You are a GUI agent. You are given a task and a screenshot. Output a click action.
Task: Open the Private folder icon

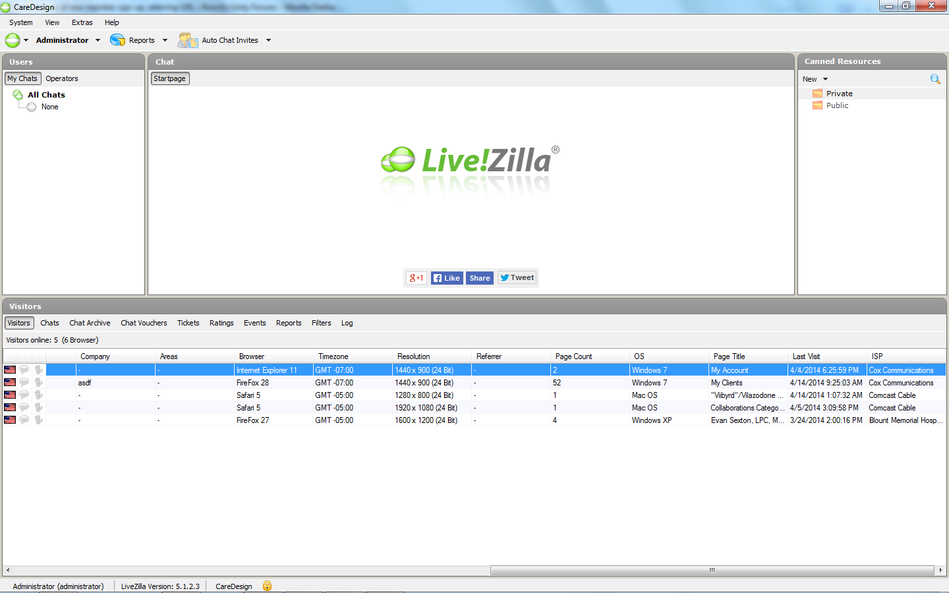817,94
